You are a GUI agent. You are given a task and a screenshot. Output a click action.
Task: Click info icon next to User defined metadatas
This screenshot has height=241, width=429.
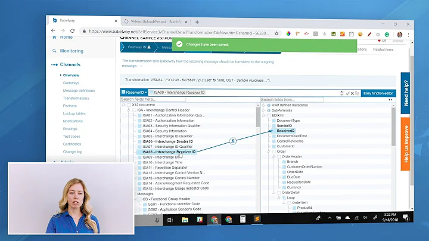click(x=269, y=105)
